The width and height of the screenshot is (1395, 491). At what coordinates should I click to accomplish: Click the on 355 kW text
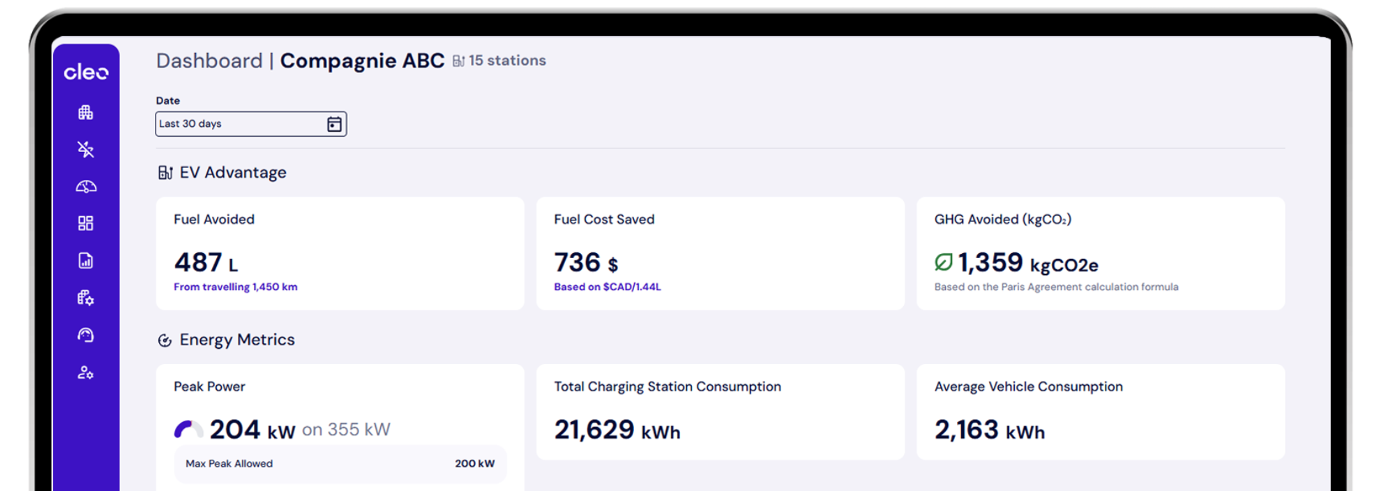pos(346,430)
